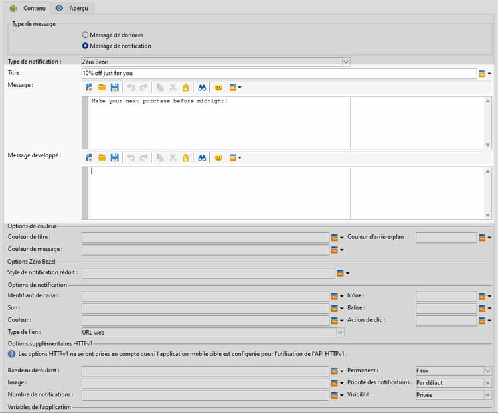Open personalization menu in Message développé toolbar
Viewport: 498px width, 413px height.
click(x=235, y=157)
